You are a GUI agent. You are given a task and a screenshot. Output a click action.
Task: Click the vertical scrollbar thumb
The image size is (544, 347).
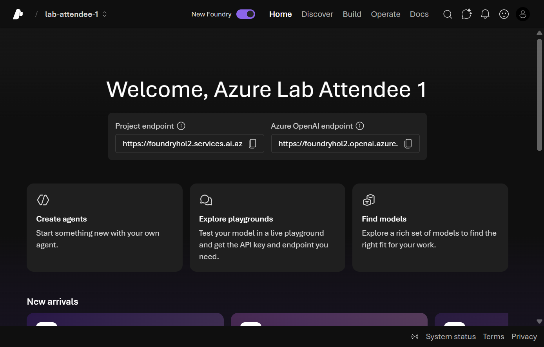(539, 94)
